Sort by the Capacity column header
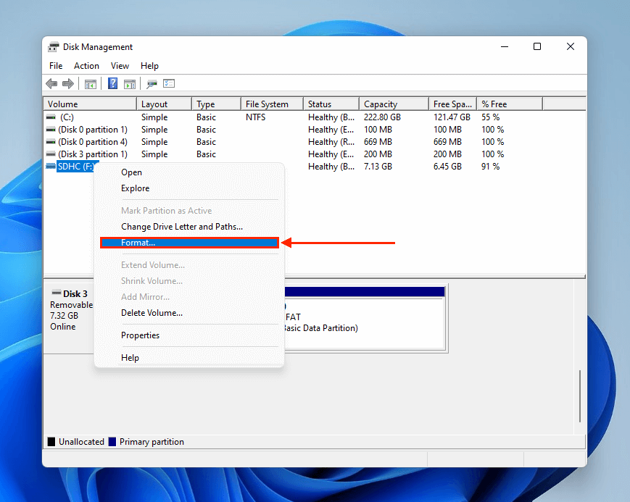630x502 pixels. [x=380, y=104]
